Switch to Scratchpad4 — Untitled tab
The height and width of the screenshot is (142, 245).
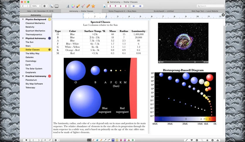point(164,11)
